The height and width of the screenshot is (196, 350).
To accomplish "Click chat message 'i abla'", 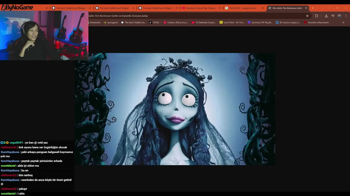I will click(x=21, y=194).
